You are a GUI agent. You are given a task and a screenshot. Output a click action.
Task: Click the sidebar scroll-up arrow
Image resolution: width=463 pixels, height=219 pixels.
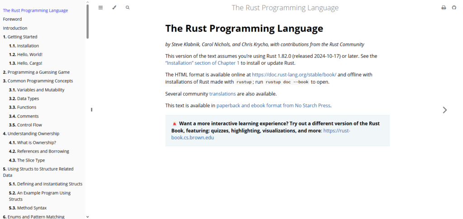(87, 2)
